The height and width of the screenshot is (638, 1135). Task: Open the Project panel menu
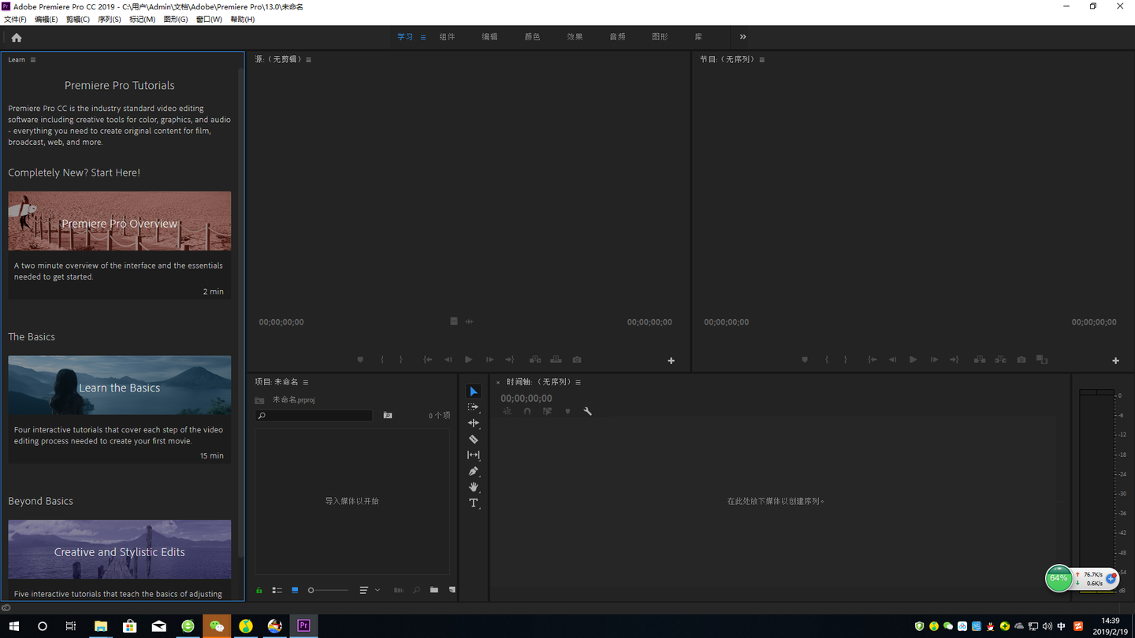tap(306, 383)
